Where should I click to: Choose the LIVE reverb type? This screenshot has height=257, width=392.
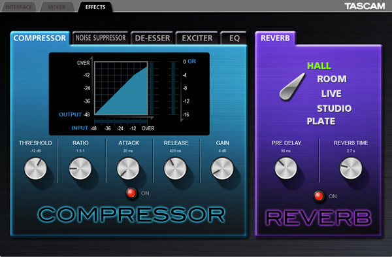(x=331, y=94)
